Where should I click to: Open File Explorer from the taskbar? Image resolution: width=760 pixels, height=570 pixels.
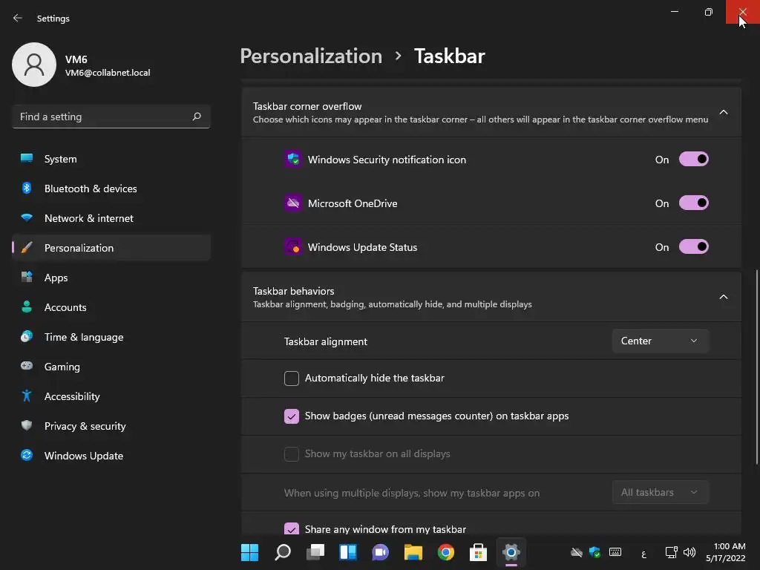tap(413, 552)
